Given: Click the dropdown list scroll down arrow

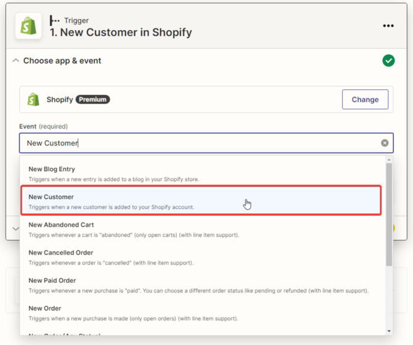Looking at the screenshot, I should click(x=389, y=331).
